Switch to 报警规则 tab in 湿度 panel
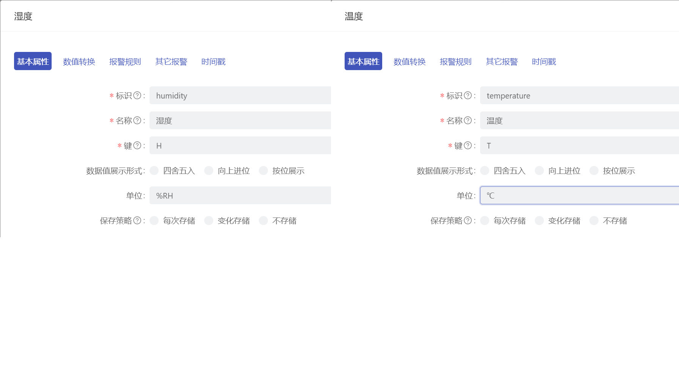This screenshot has width=679, height=374. 125,61
